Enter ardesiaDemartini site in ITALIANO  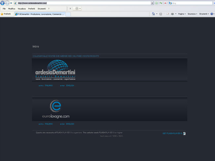[46, 85]
